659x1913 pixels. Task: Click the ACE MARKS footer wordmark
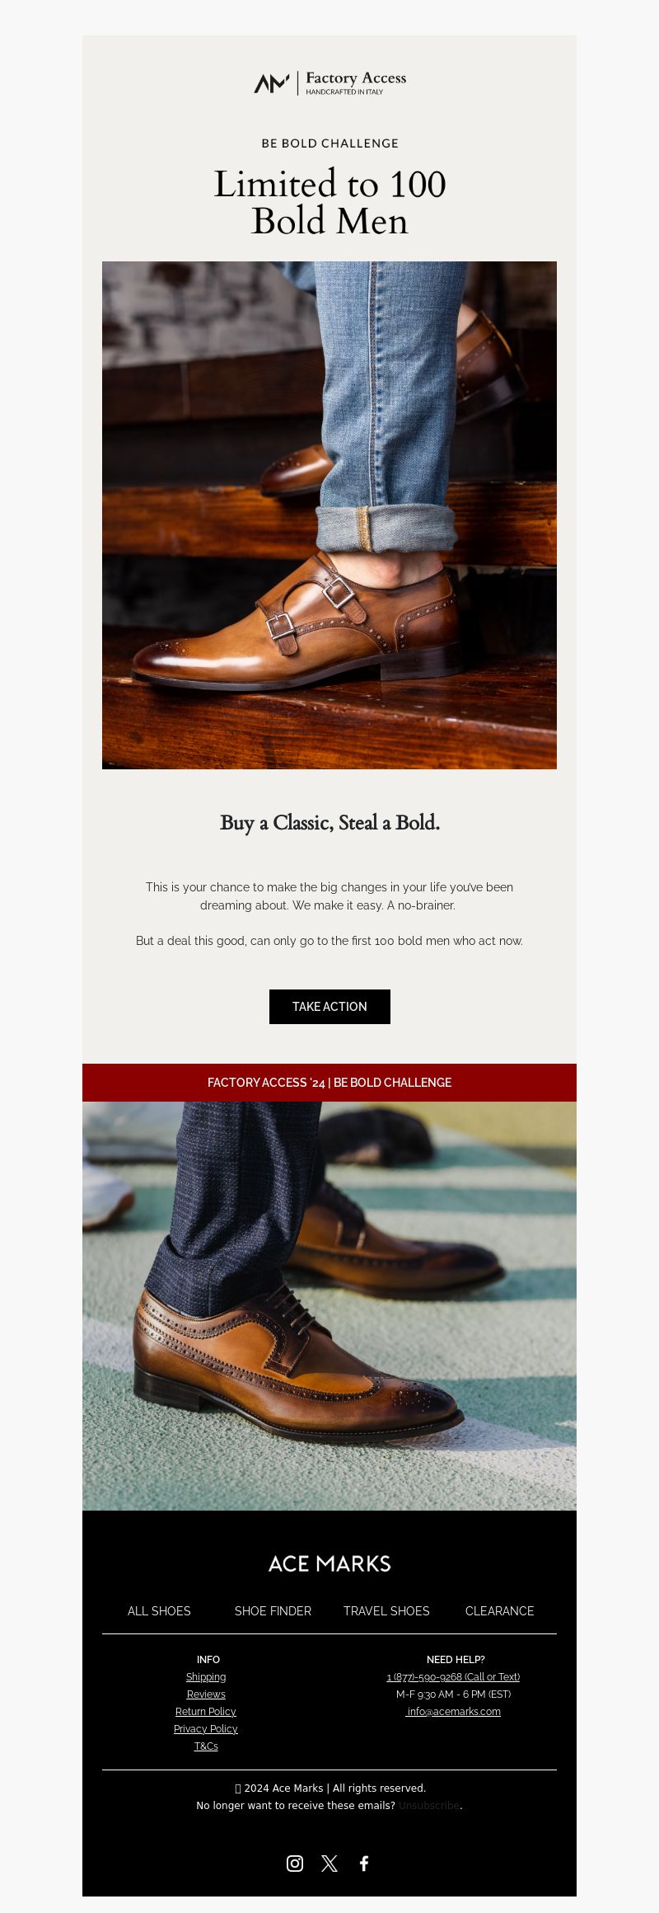coord(329,1563)
